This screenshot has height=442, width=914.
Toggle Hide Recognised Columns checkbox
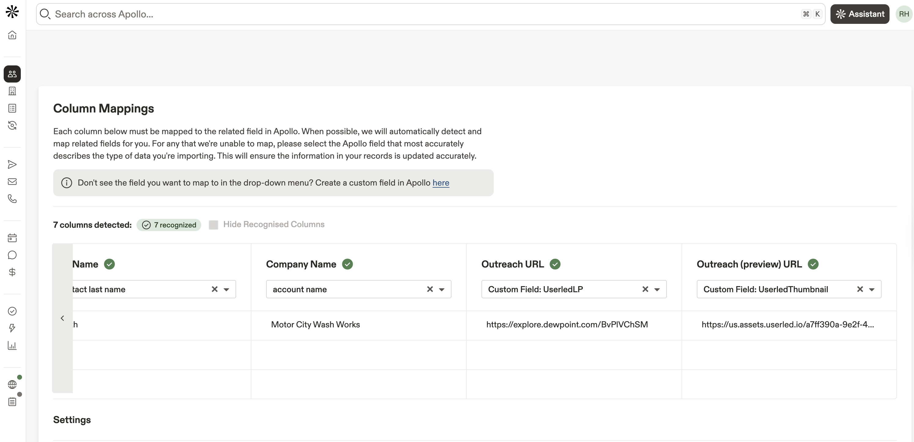click(213, 225)
